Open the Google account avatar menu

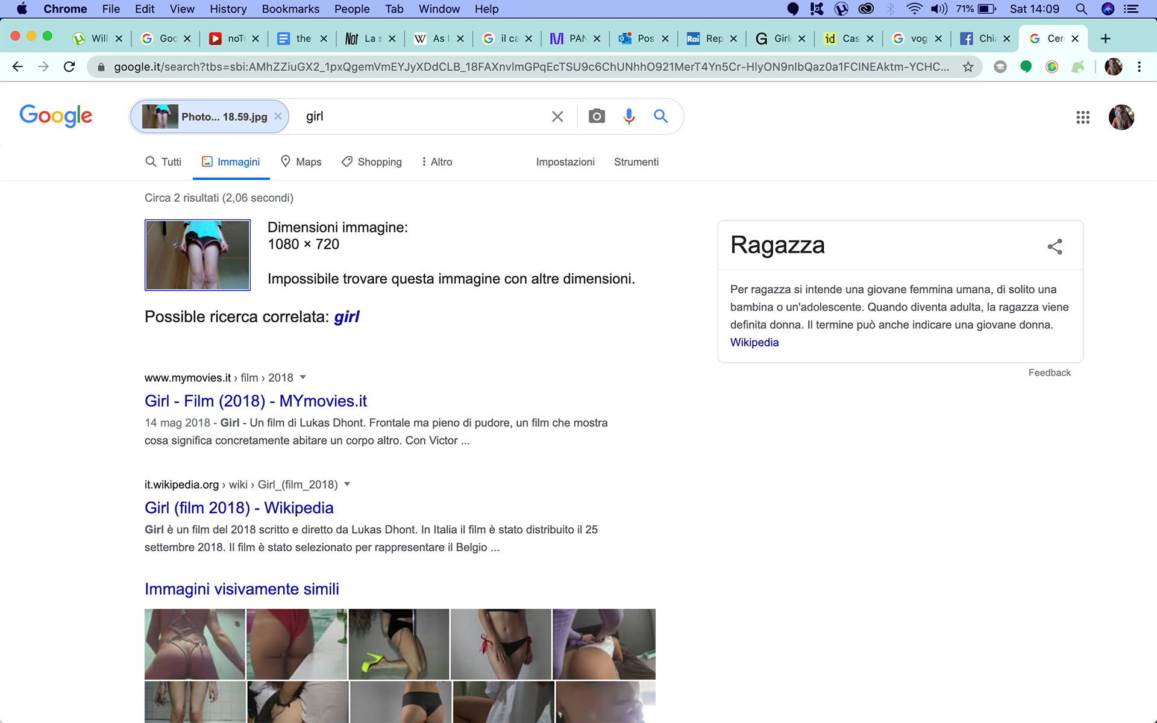pyautogui.click(x=1121, y=117)
